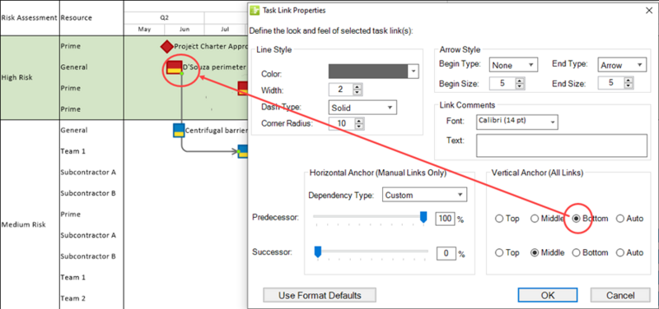
Task: Close the Task Link Properties dialog
Action: pos(648,11)
